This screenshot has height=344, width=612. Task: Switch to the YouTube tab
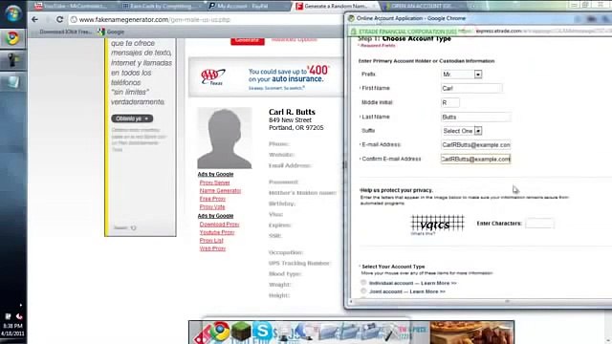coord(75,6)
